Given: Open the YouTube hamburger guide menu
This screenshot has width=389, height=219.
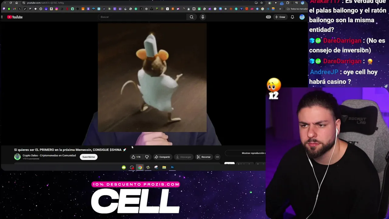Looking at the screenshot, I should click(2, 17).
